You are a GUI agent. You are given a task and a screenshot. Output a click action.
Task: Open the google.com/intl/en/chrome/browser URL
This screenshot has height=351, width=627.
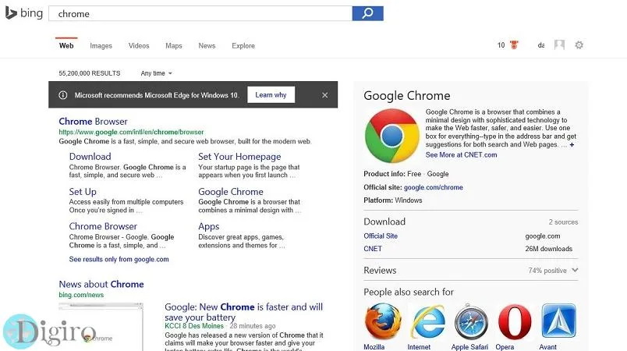pos(131,132)
